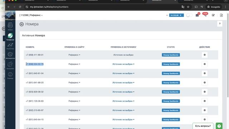Image resolution: width=229 pixels, height=129 pixels.
Task: Click the СТАТУС column header
Action: [x=171, y=47]
